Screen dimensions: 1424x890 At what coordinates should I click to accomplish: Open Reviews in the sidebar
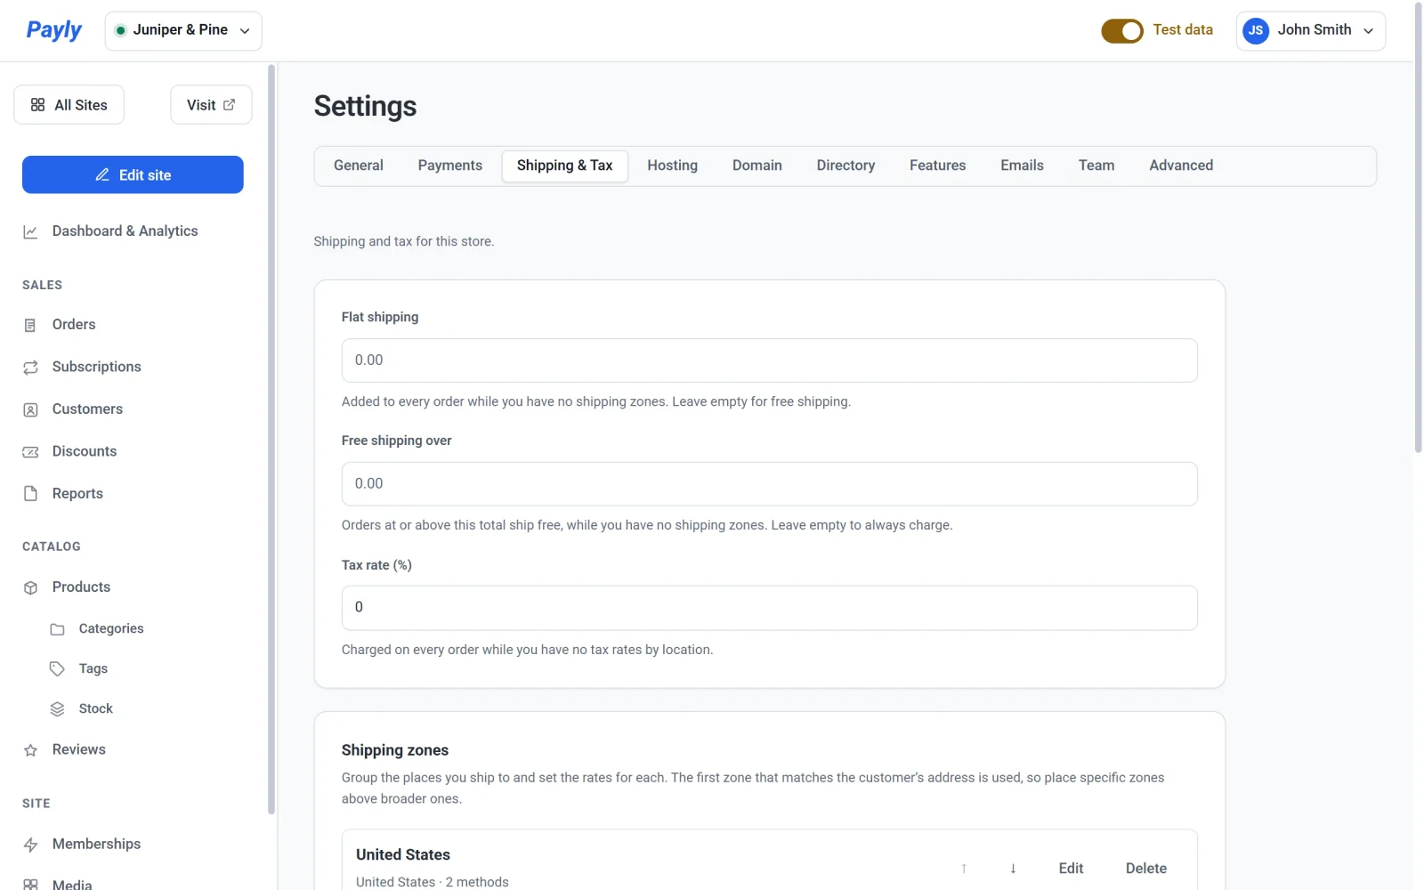tap(78, 750)
